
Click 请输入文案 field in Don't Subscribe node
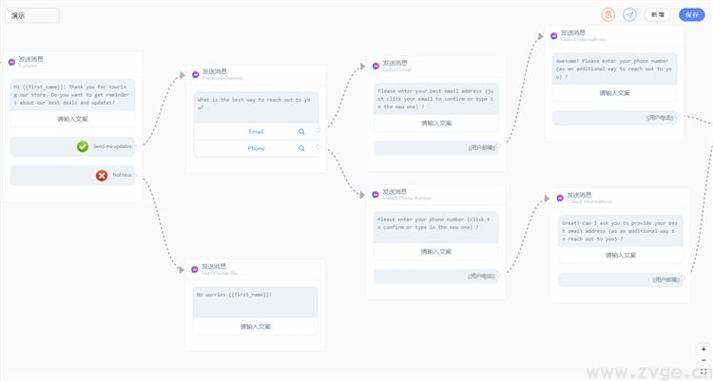(x=256, y=326)
